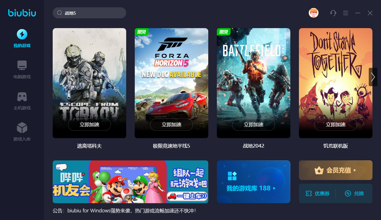Open 我的游戏 lightning icon in sidebar
The height and width of the screenshot is (220, 381).
pos(22,34)
